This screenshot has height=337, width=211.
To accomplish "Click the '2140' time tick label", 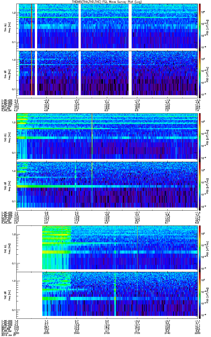I will click(167, 333).
